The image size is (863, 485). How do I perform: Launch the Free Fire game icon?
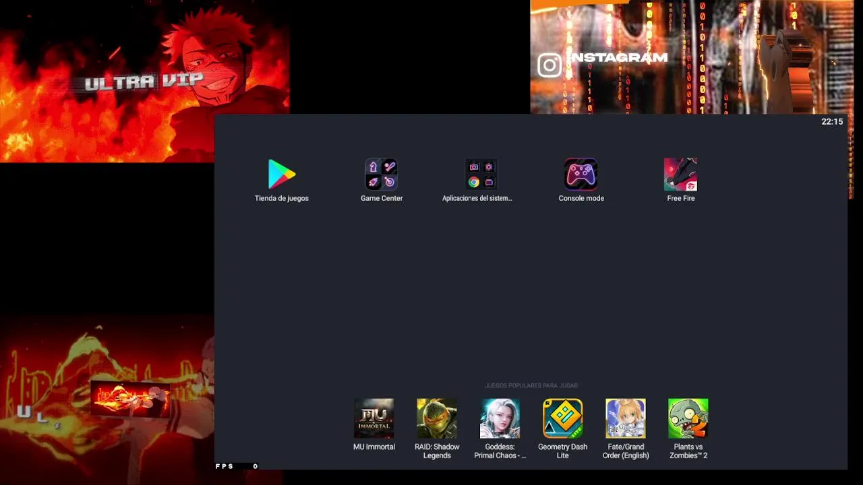pyautogui.click(x=681, y=174)
